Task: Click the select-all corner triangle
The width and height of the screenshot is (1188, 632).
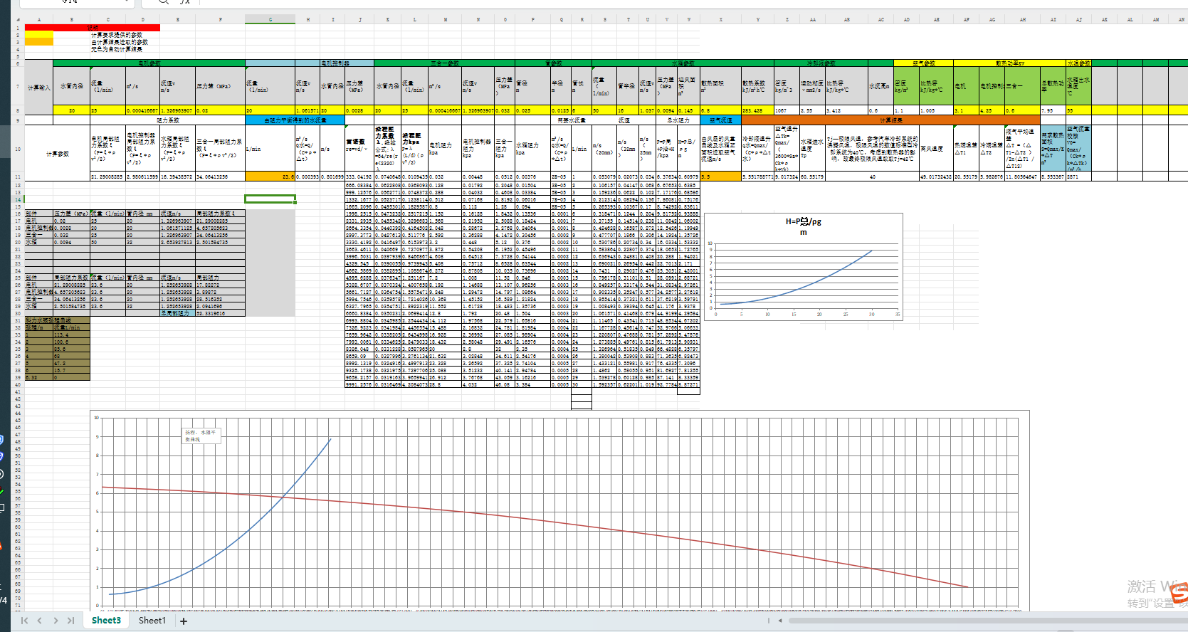Action: coord(19,19)
